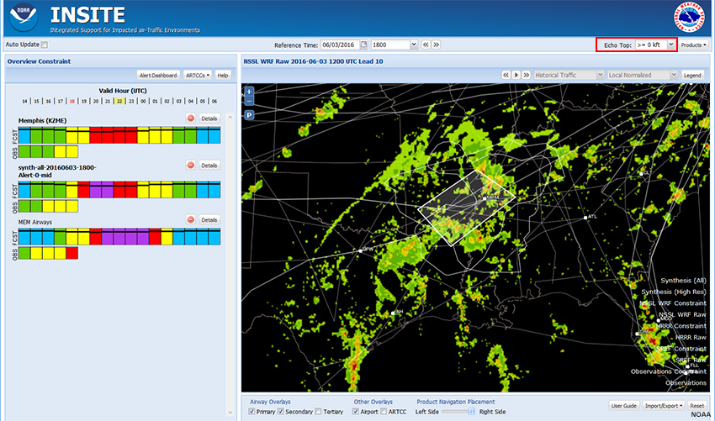Zoom out on the map

click(249, 101)
